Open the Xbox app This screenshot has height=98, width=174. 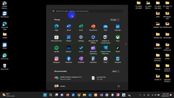pos(118,38)
